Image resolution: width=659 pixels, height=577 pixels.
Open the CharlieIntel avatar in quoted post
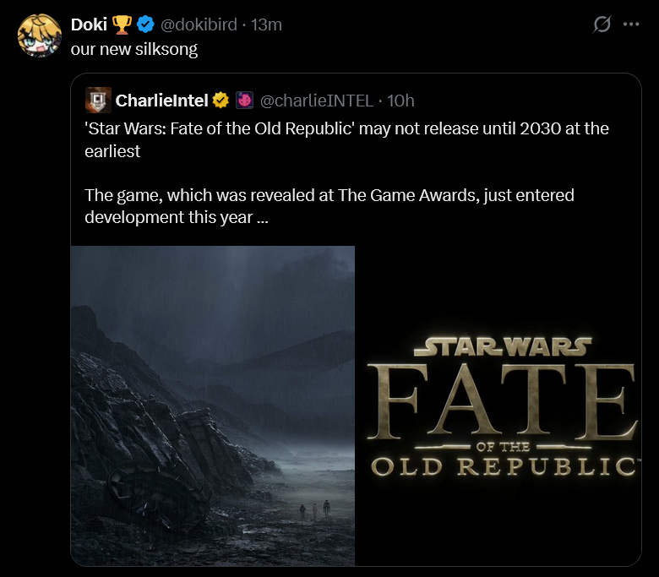pyautogui.click(x=98, y=100)
